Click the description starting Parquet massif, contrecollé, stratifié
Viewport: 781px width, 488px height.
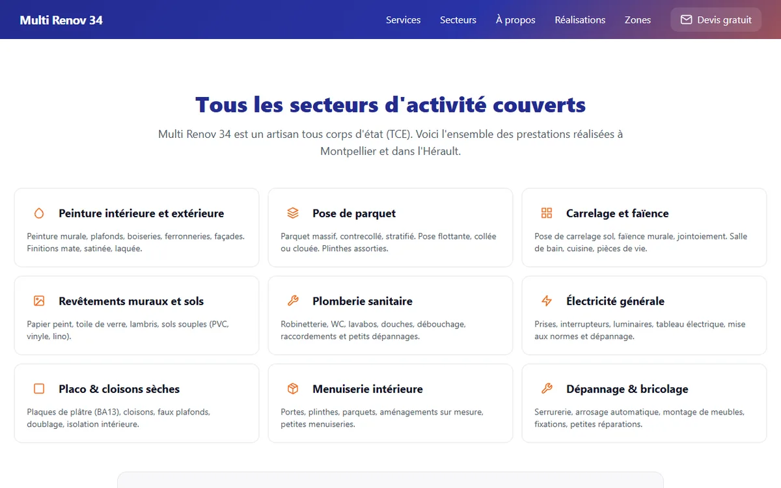point(389,242)
